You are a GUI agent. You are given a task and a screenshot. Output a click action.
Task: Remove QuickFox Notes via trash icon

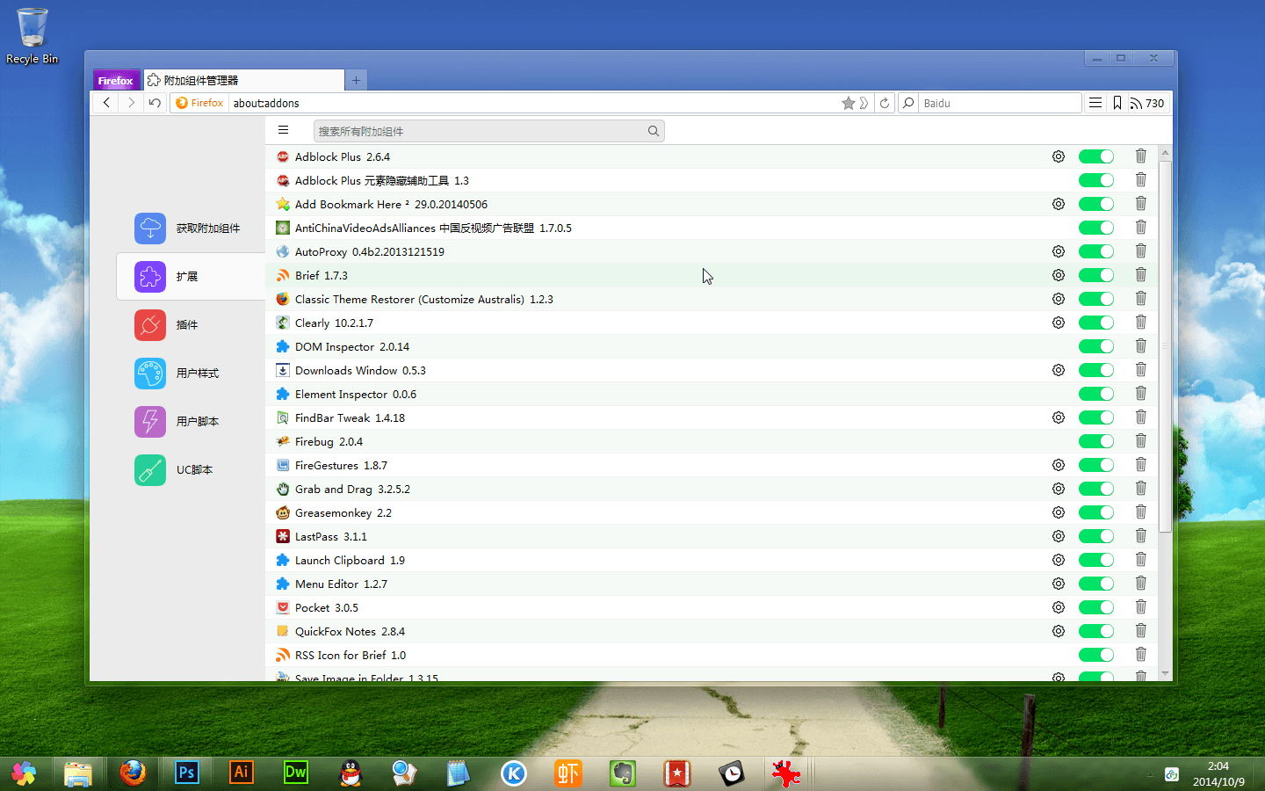(x=1140, y=631)
